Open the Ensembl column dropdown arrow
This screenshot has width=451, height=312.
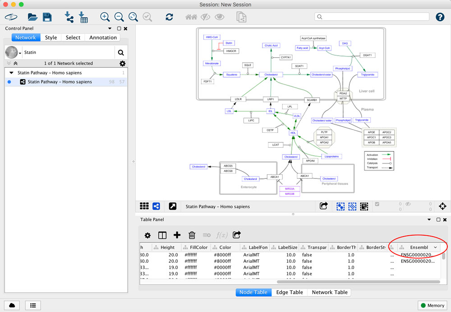click(x=435, y=247)
